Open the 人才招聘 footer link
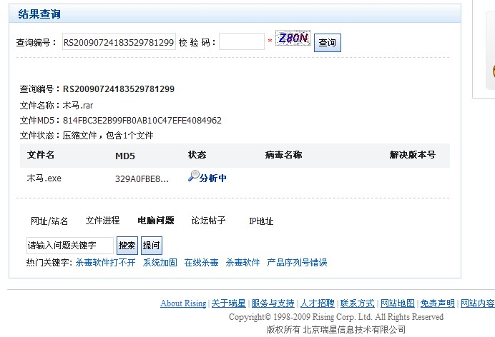Screen dimensions: 495x337 [x=318, y=303]
